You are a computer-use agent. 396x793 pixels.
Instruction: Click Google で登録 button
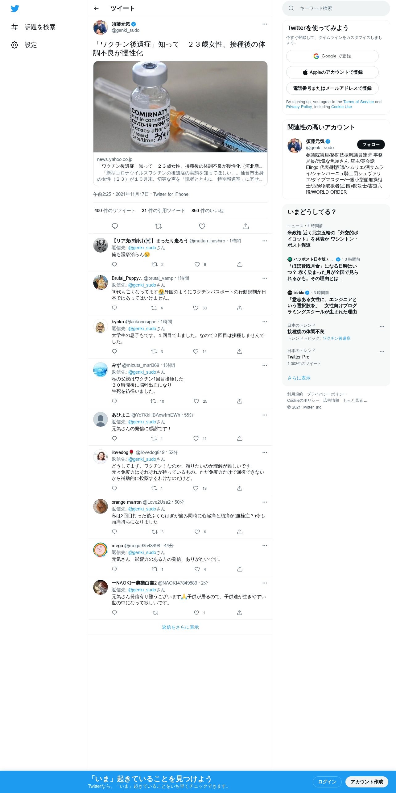coord(332,56)
